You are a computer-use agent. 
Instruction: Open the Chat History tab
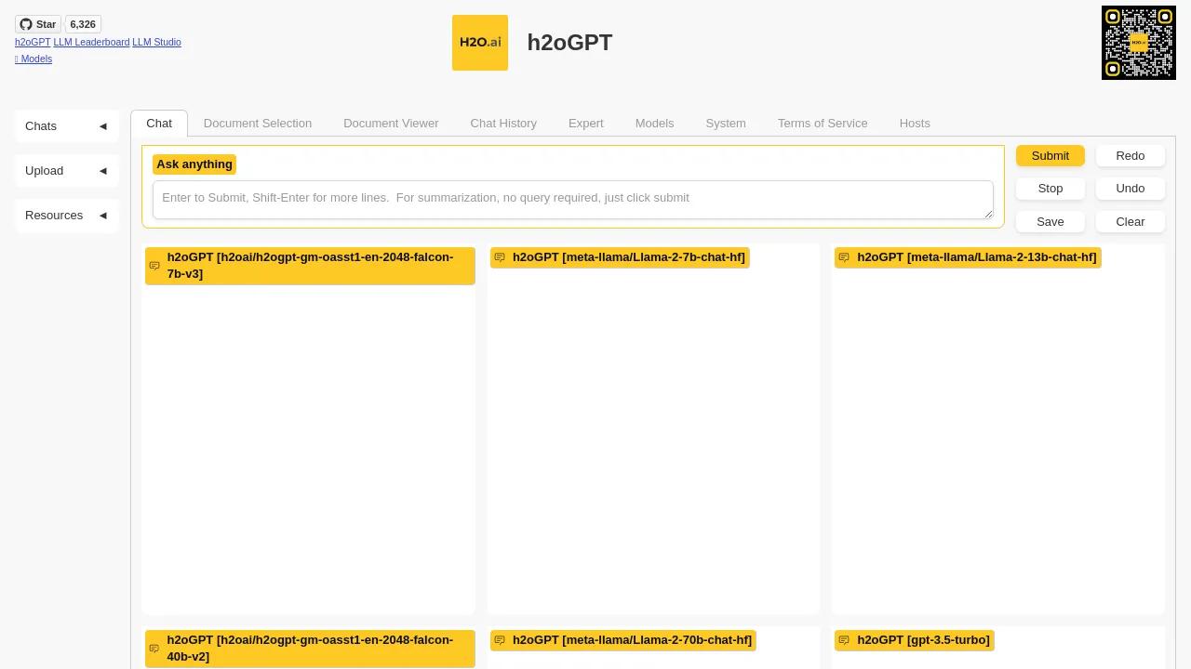pyautogui.click(x=503, y=124)
